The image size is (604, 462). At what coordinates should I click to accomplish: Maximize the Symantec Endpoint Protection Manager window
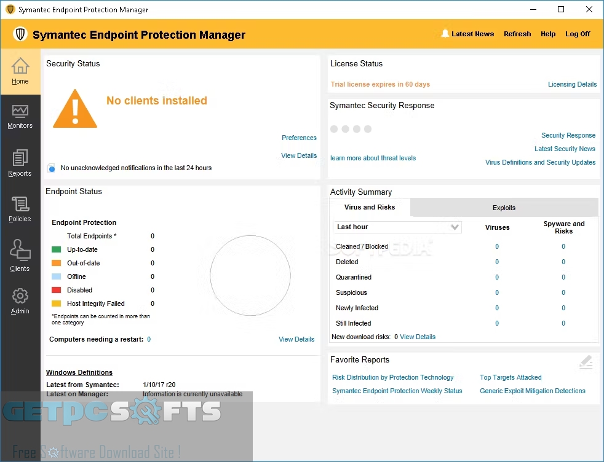coord(561,9)
